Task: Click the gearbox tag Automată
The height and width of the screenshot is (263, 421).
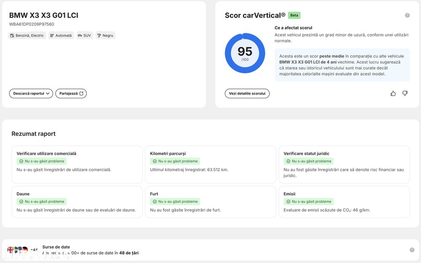Action: coord(61,35)
